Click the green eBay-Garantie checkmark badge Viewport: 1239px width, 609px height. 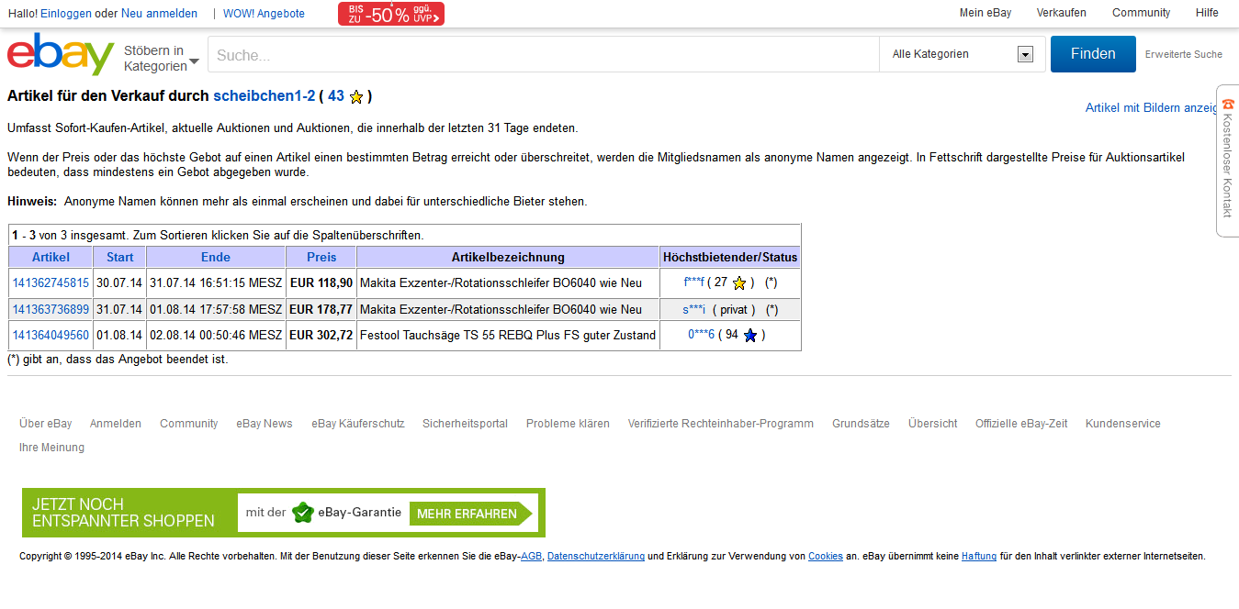[303, 513]
